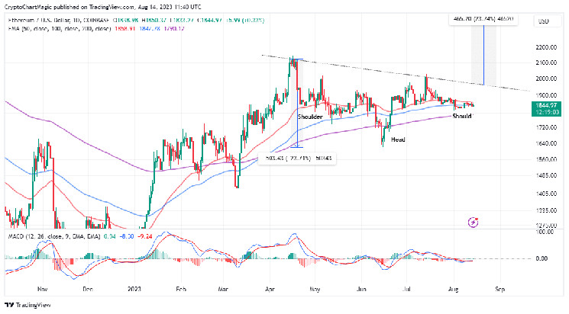Open the USD currency selector on price axis
This screenshot has height=314, width=569.
pyautogui.click(x=545, y=21)
